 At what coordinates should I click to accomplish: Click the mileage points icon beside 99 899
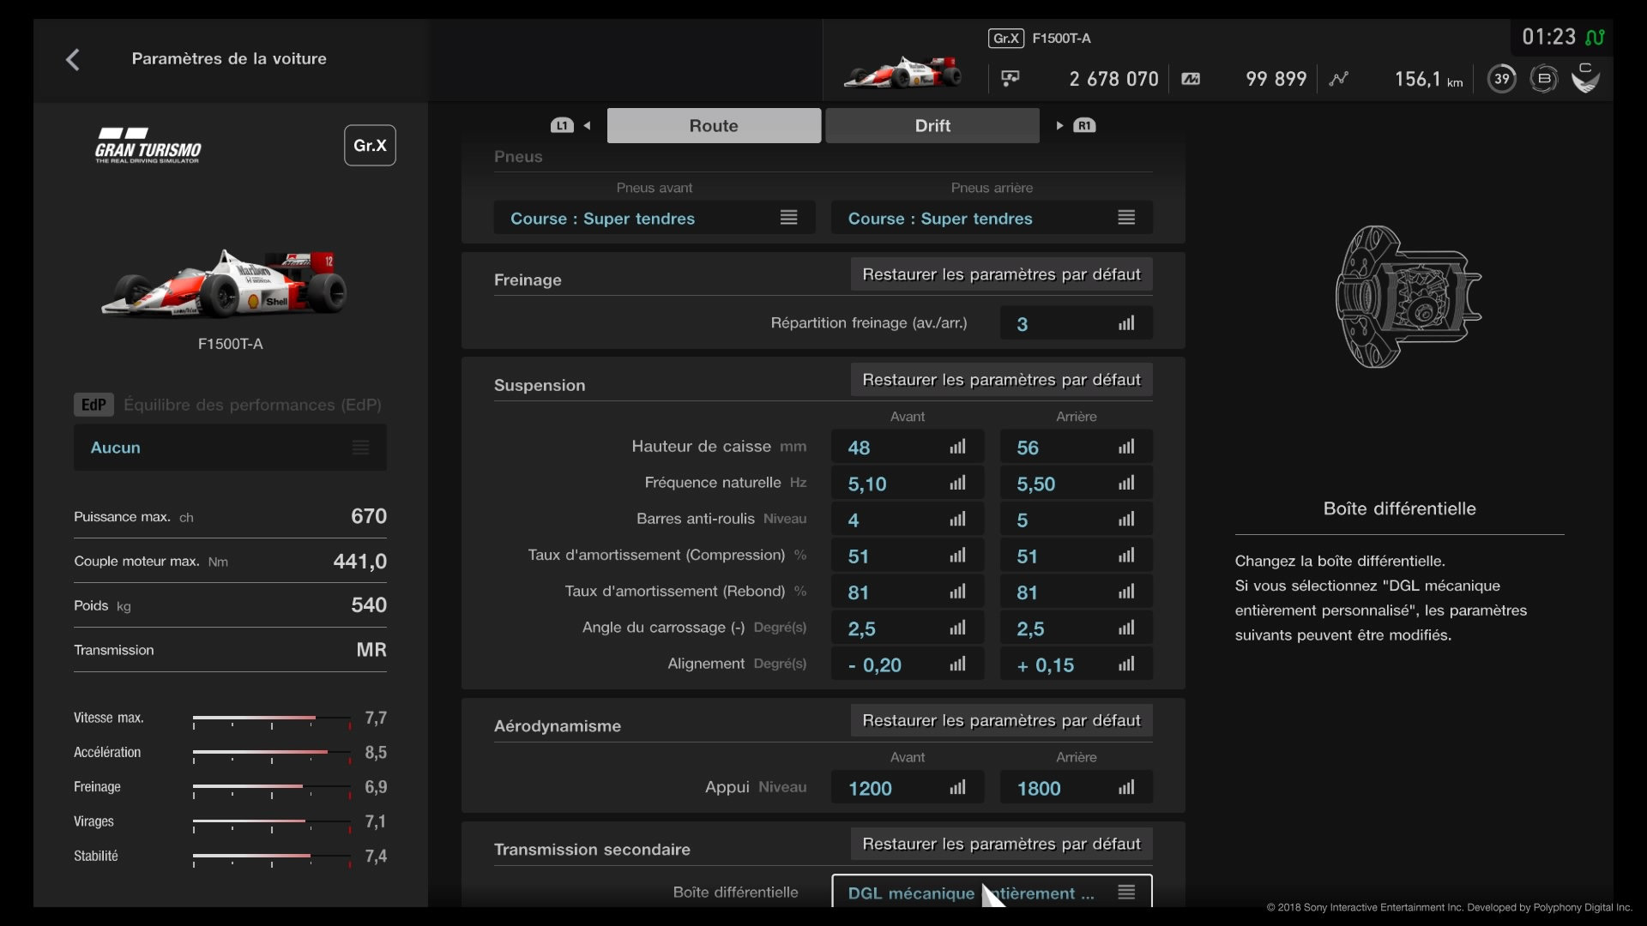point(1191,79)
